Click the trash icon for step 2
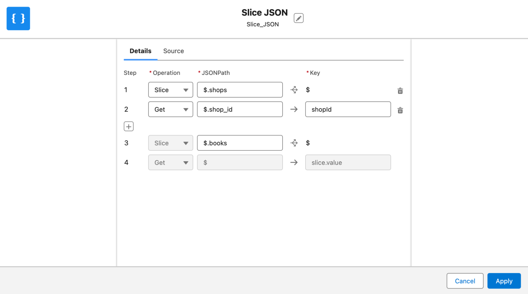The width and height of the screenshot is (528, 294). [400, 110]
